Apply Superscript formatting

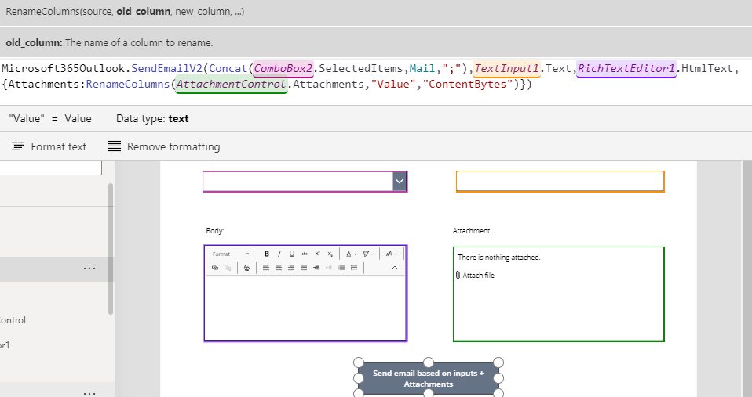(x=317, y=254)
